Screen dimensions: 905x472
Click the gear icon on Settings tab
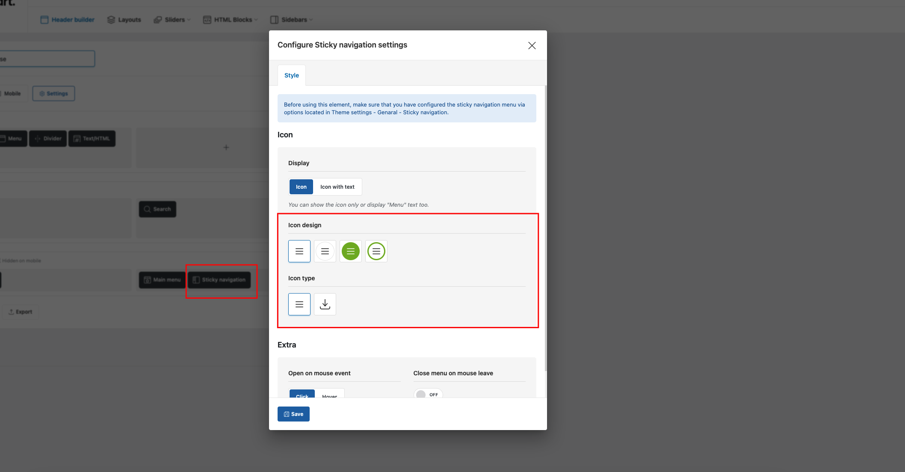pos(42,94)
